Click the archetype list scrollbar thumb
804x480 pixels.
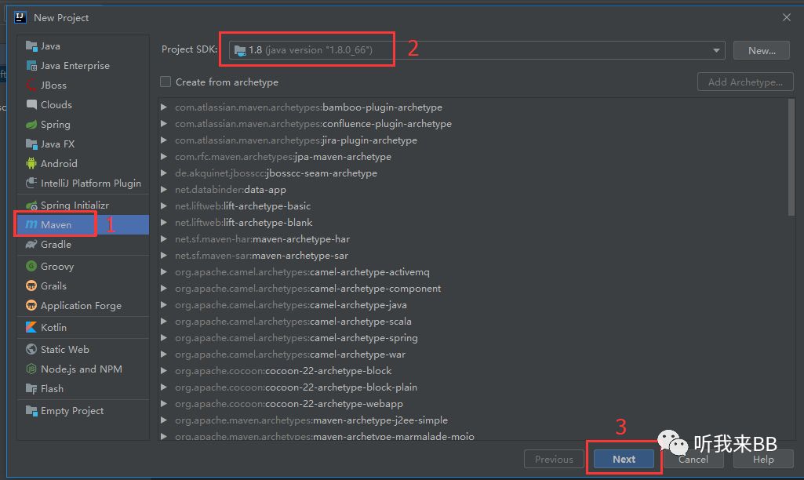click(791, 158)
